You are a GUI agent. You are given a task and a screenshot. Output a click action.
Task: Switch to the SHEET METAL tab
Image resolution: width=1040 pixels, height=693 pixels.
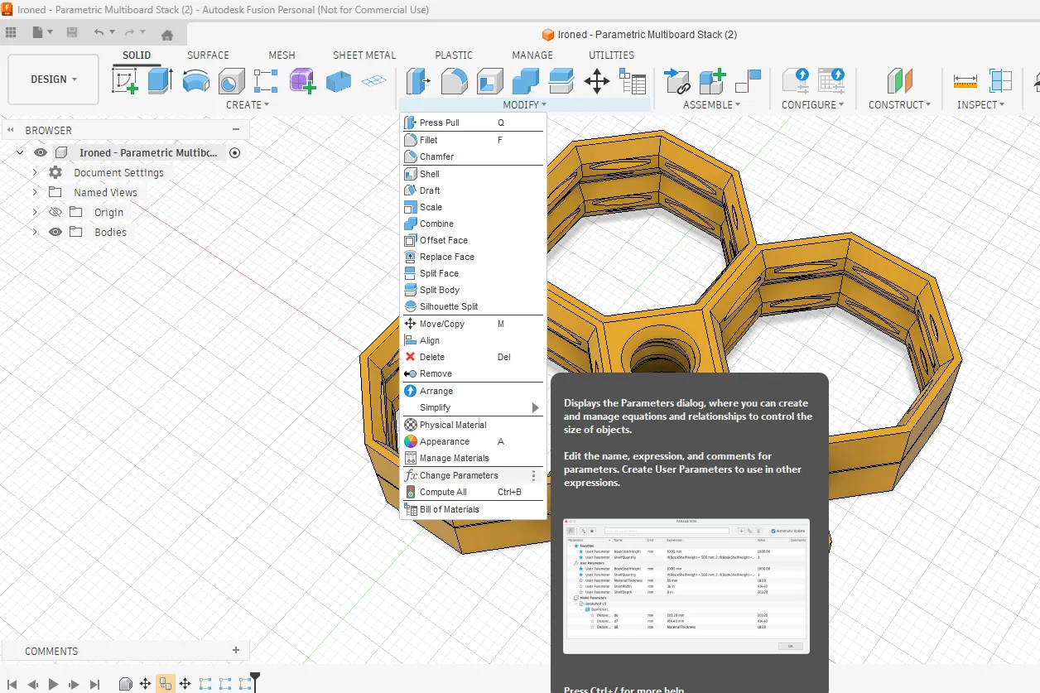[364, 55]
